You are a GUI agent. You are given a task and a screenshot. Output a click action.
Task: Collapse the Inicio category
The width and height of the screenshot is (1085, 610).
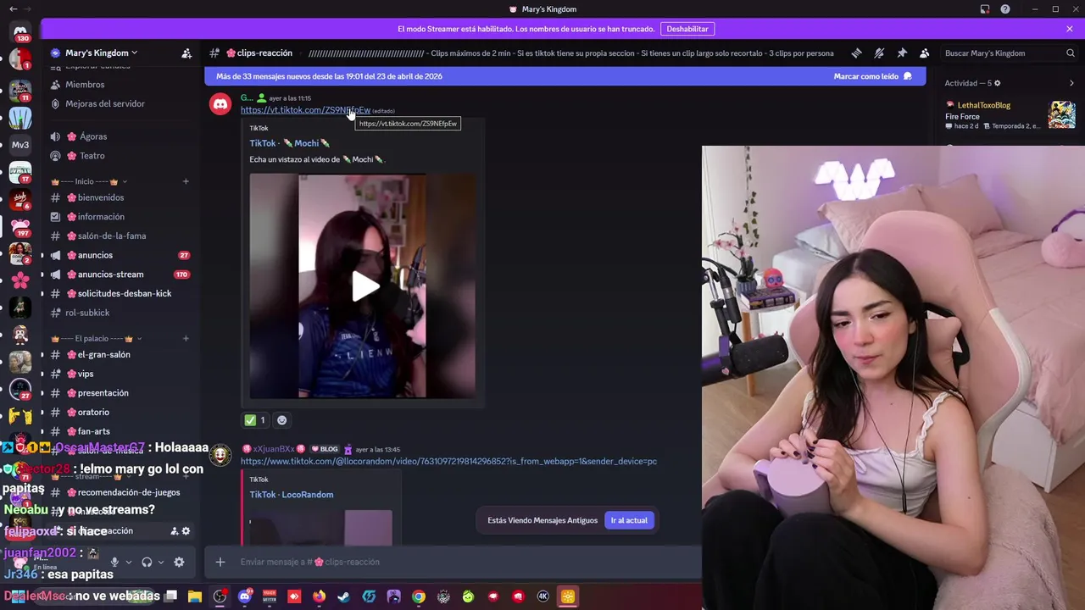click(88, 181)
